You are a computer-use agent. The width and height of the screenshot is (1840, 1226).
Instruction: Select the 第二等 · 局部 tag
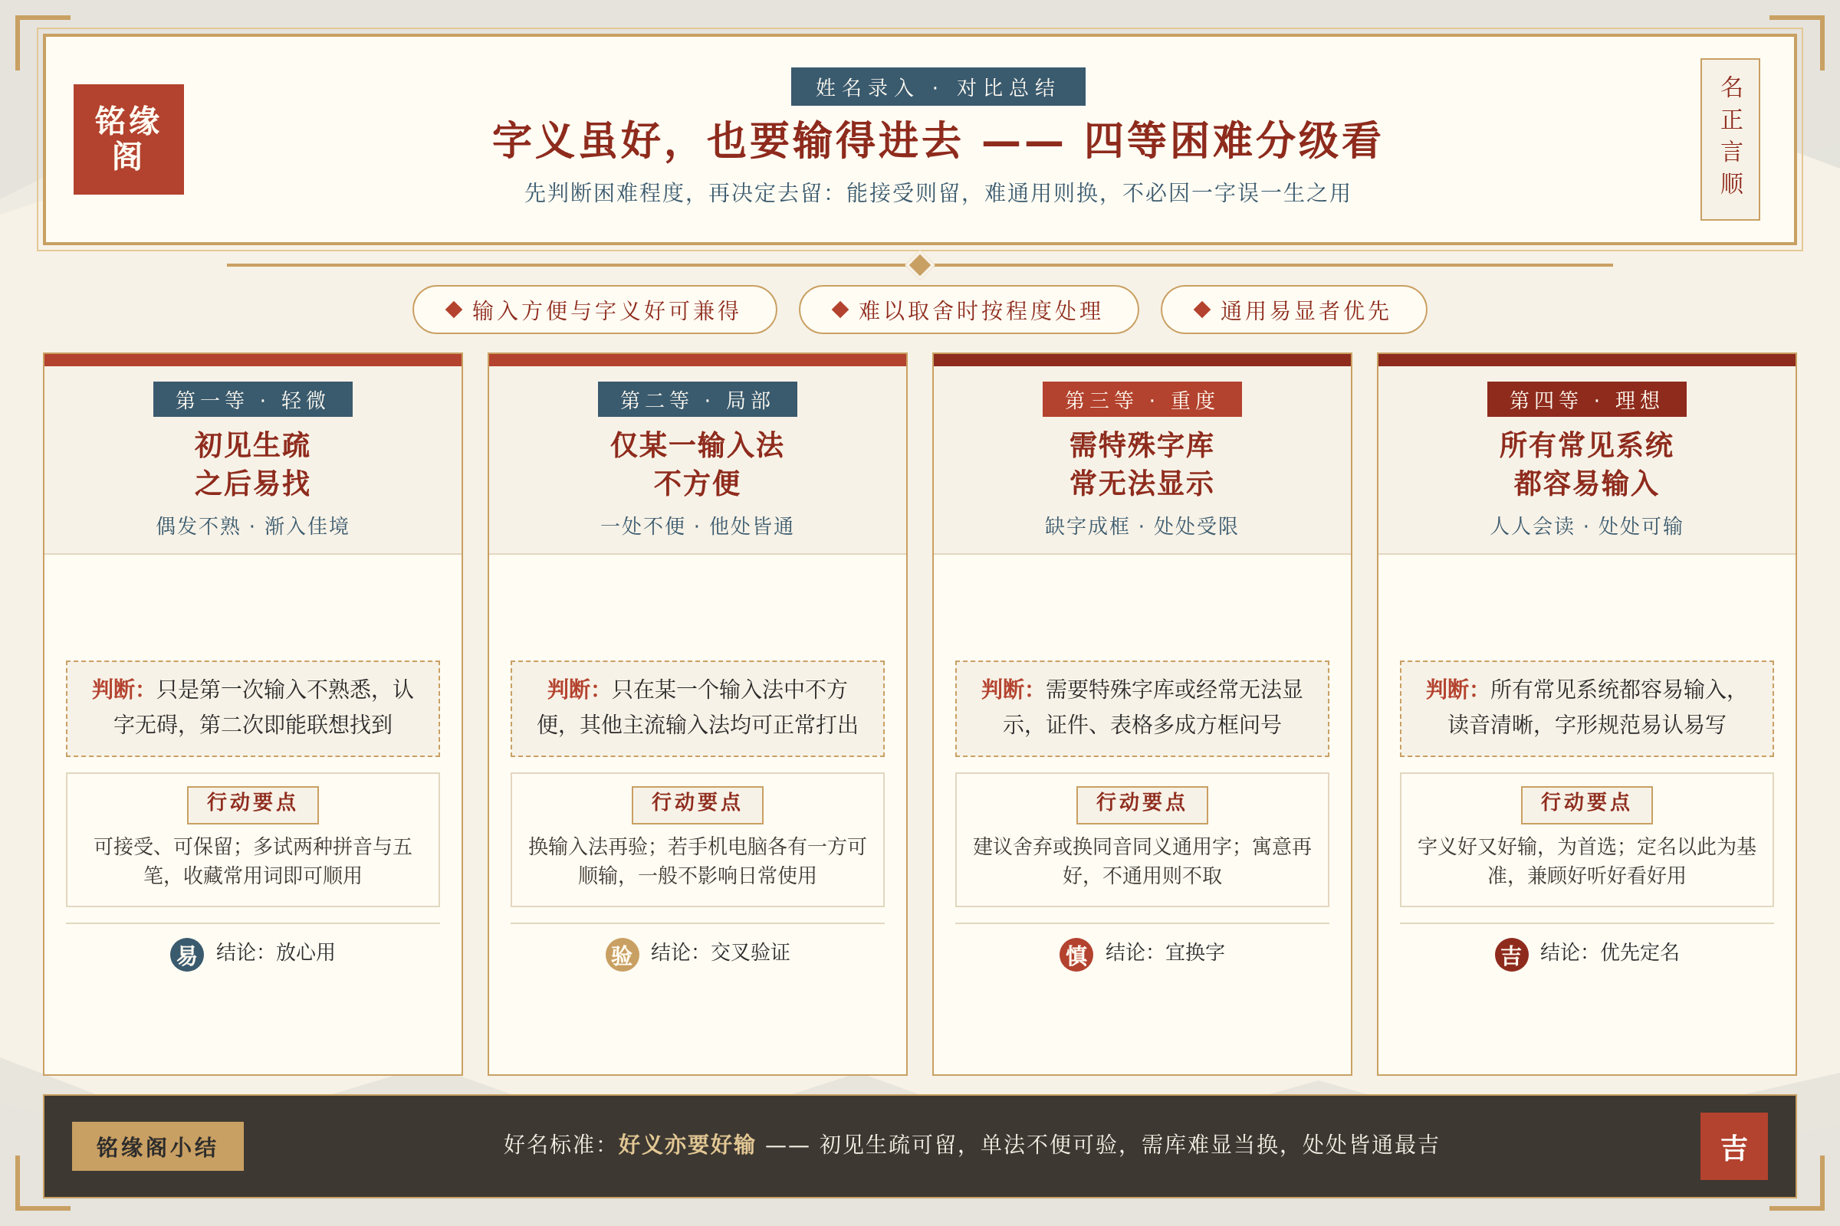[x=697, y=399]
